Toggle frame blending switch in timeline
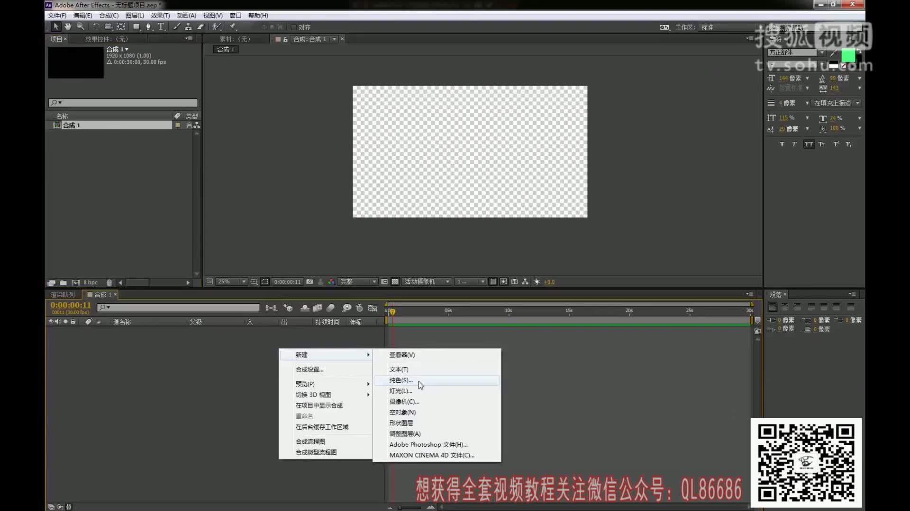910x511 pixels. (318, 308)
